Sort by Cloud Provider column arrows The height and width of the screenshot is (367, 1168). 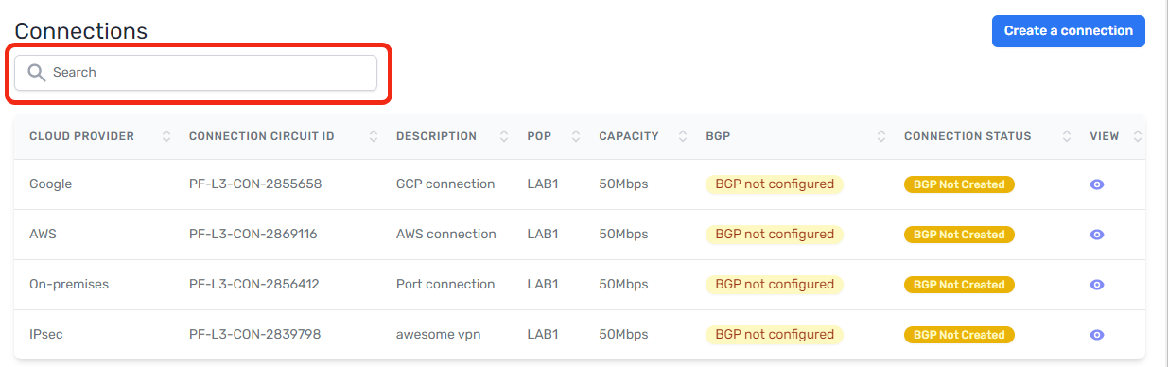(166, 136)
